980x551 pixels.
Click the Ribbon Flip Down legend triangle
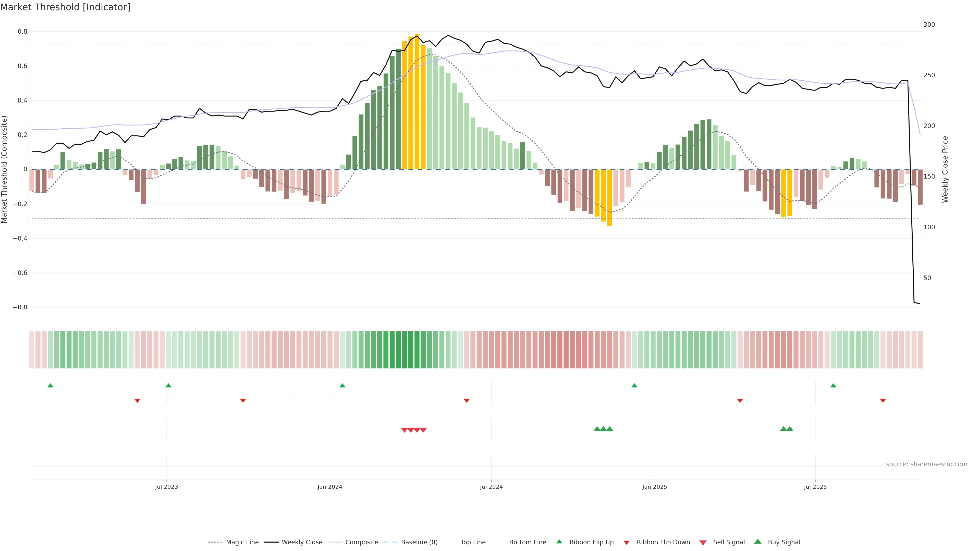click(x=627, y=543)
